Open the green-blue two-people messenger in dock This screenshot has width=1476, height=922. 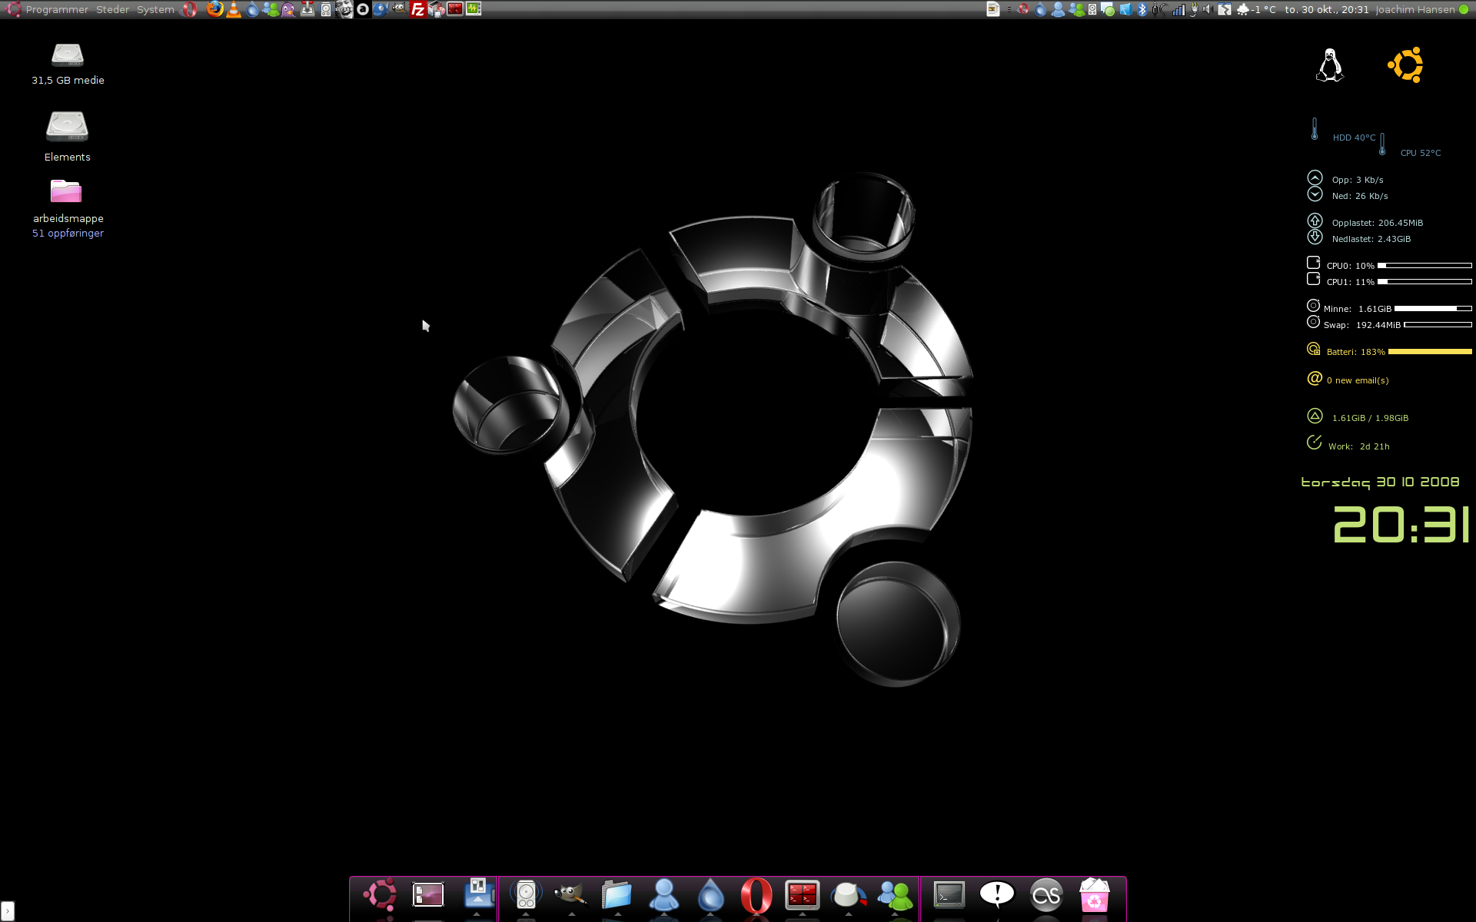click(895, 895)
